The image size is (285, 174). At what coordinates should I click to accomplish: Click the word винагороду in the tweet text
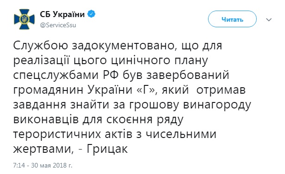[217, 105]
